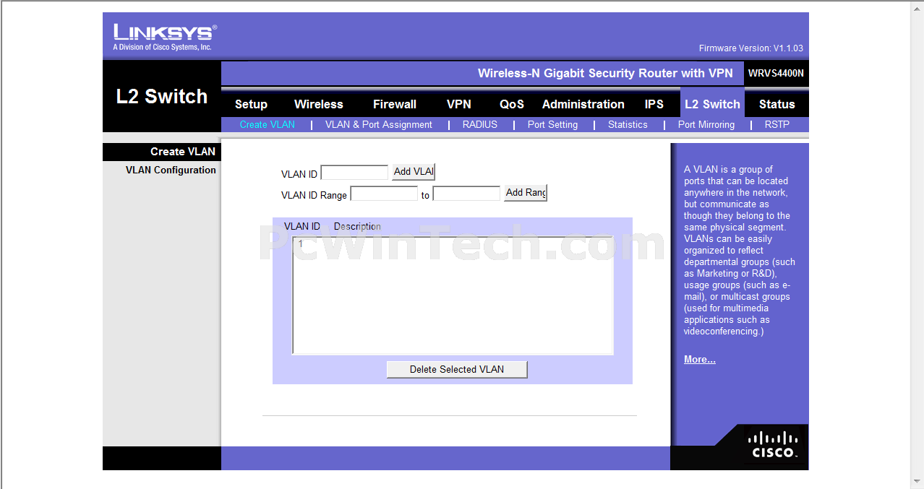Switch to the Firewall tab

(x=395, y=104)
